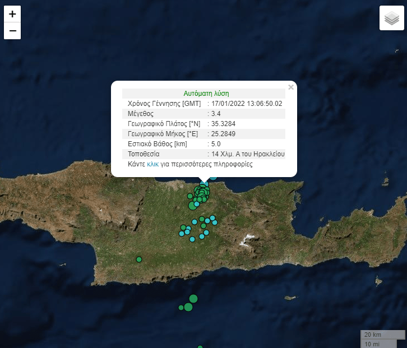Click the southernmost cyan marker in central Crete
This screenshot has height=348, width=407.
pyautogui.click(x=192, y=239)
